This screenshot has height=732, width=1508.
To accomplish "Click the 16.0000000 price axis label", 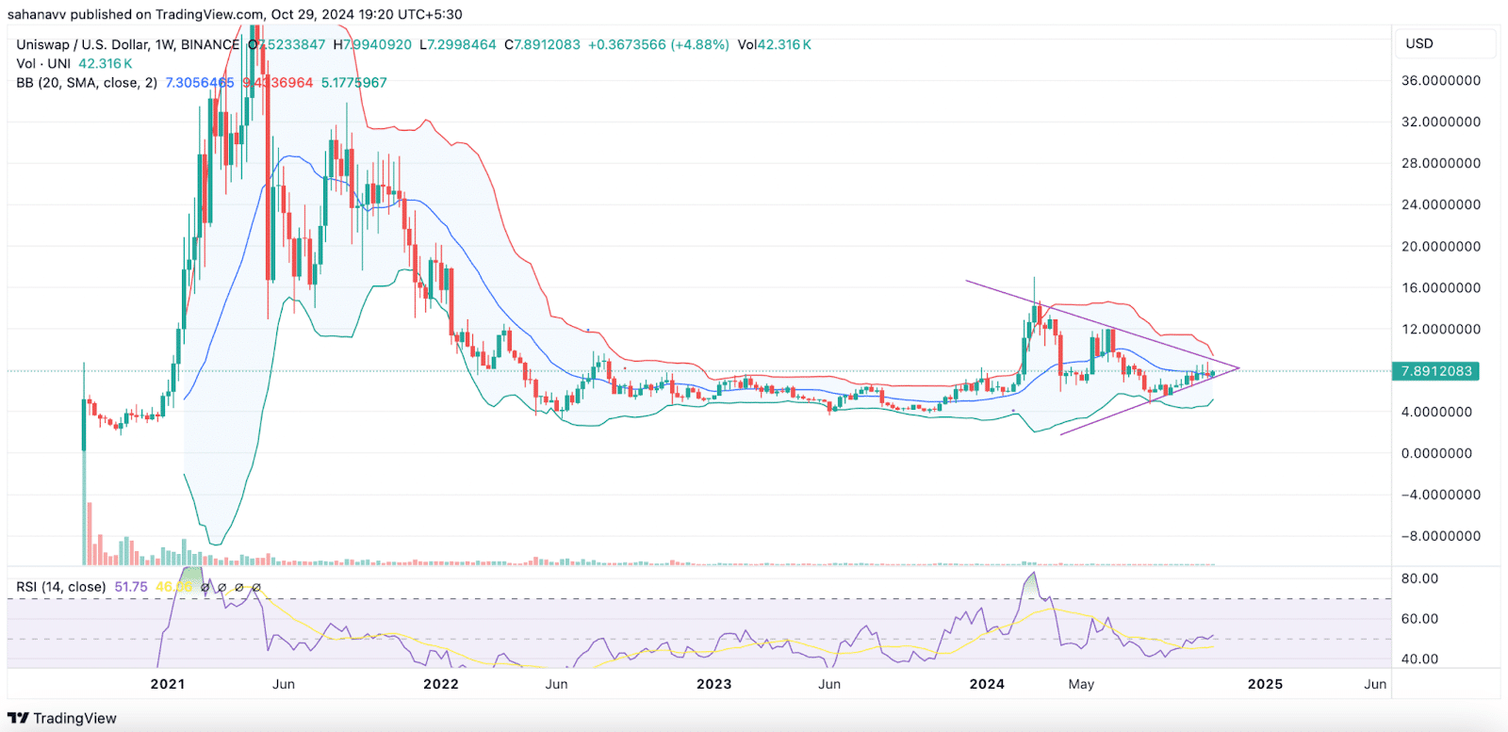I will [x=1441, y=287].
